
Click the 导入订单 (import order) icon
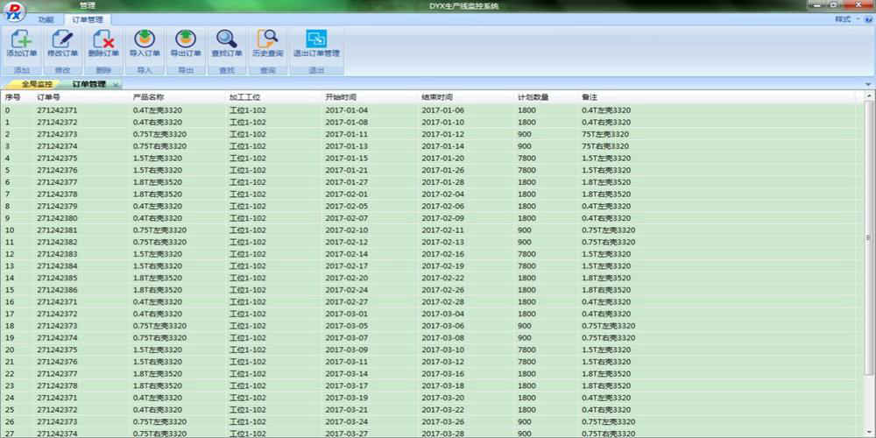145,39
